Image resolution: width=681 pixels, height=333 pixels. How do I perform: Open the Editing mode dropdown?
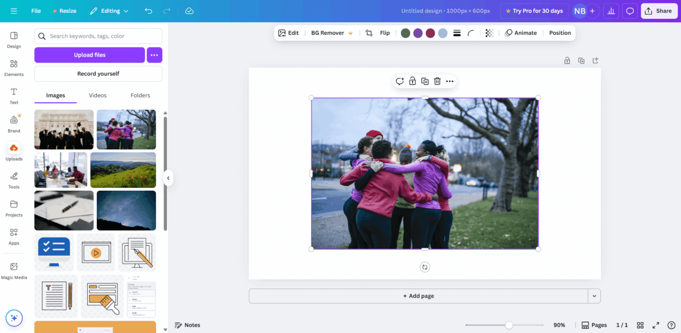point(109,11)
